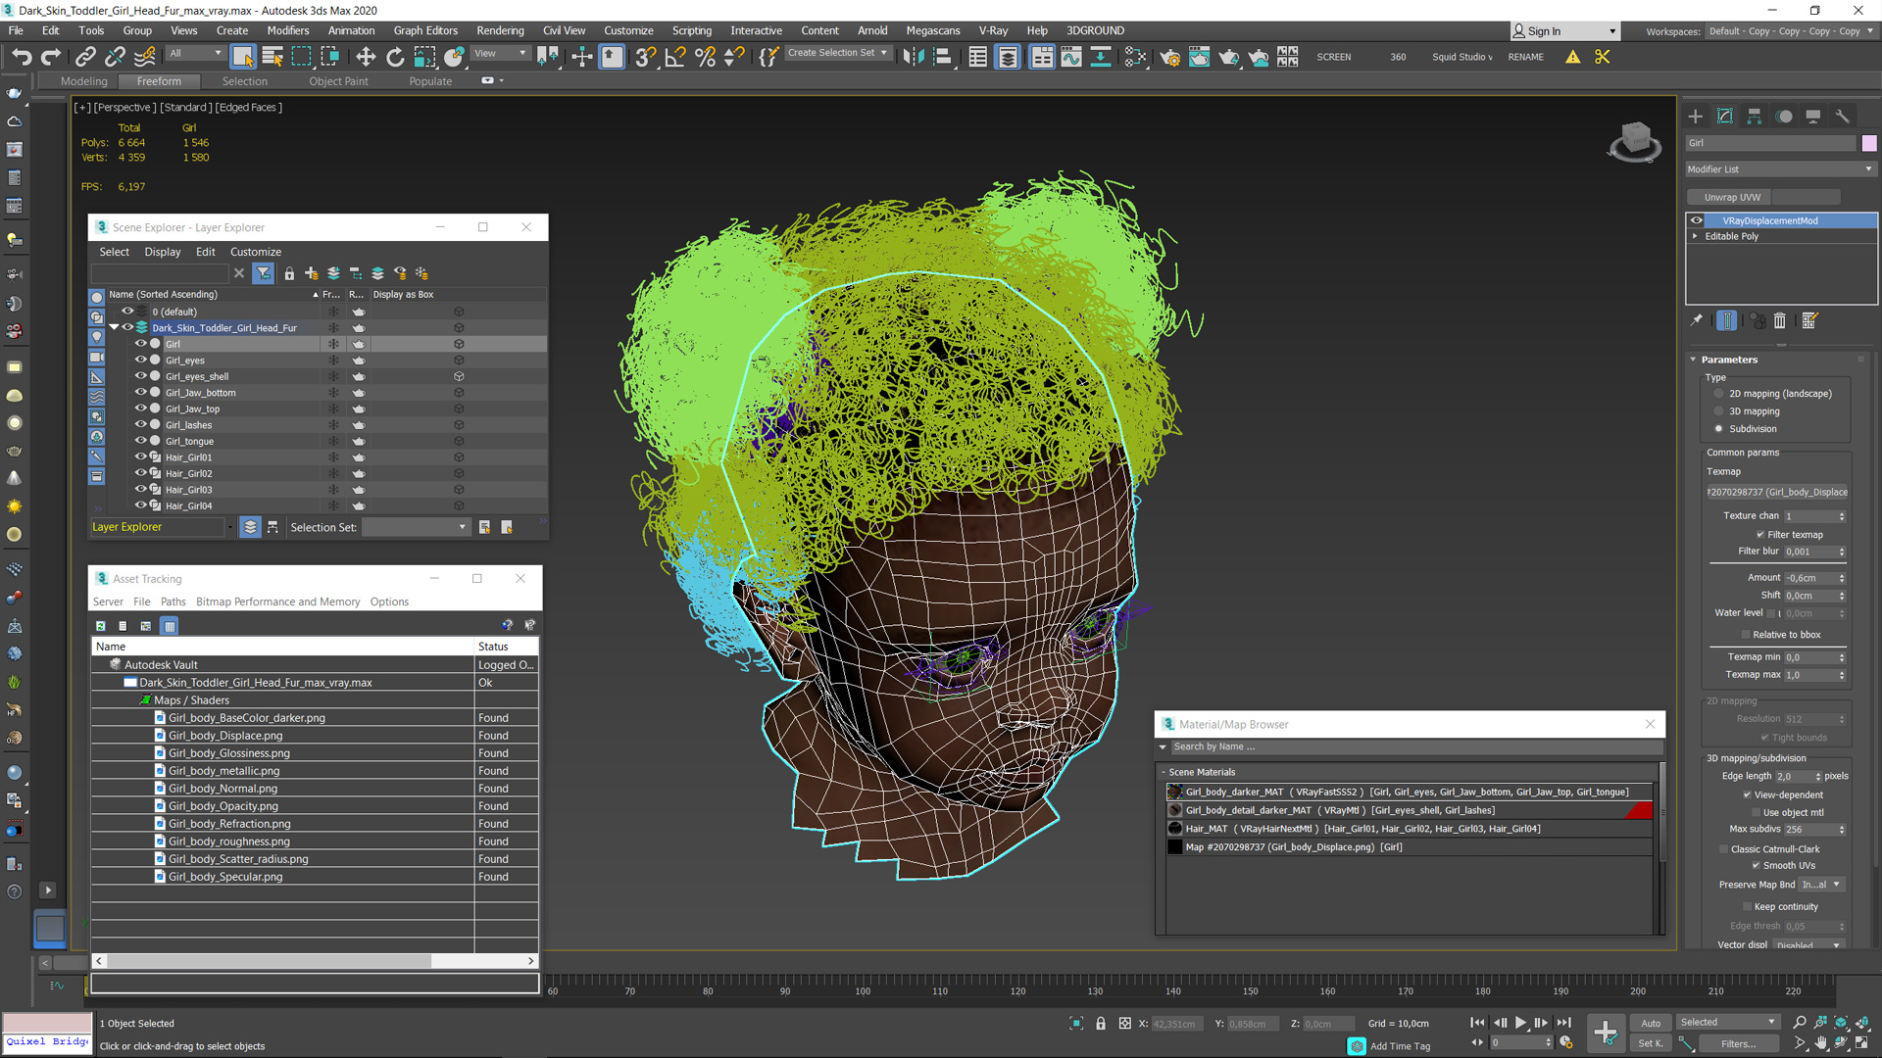Toggle visibility eye for Hair_Girl01
The height and width of the screenshot is (1058, 1882).
140,457
